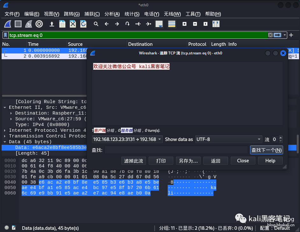The image size is (300, 232).
Task: Open the 编辑(E) menu
Action: 32,14
